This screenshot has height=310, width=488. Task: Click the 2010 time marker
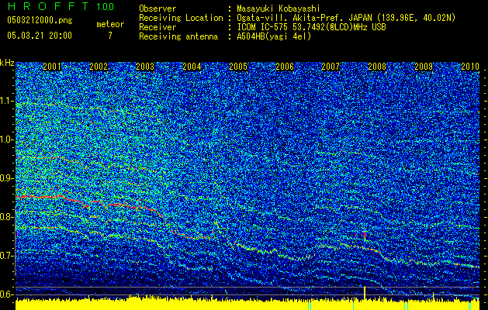point(470,67)
